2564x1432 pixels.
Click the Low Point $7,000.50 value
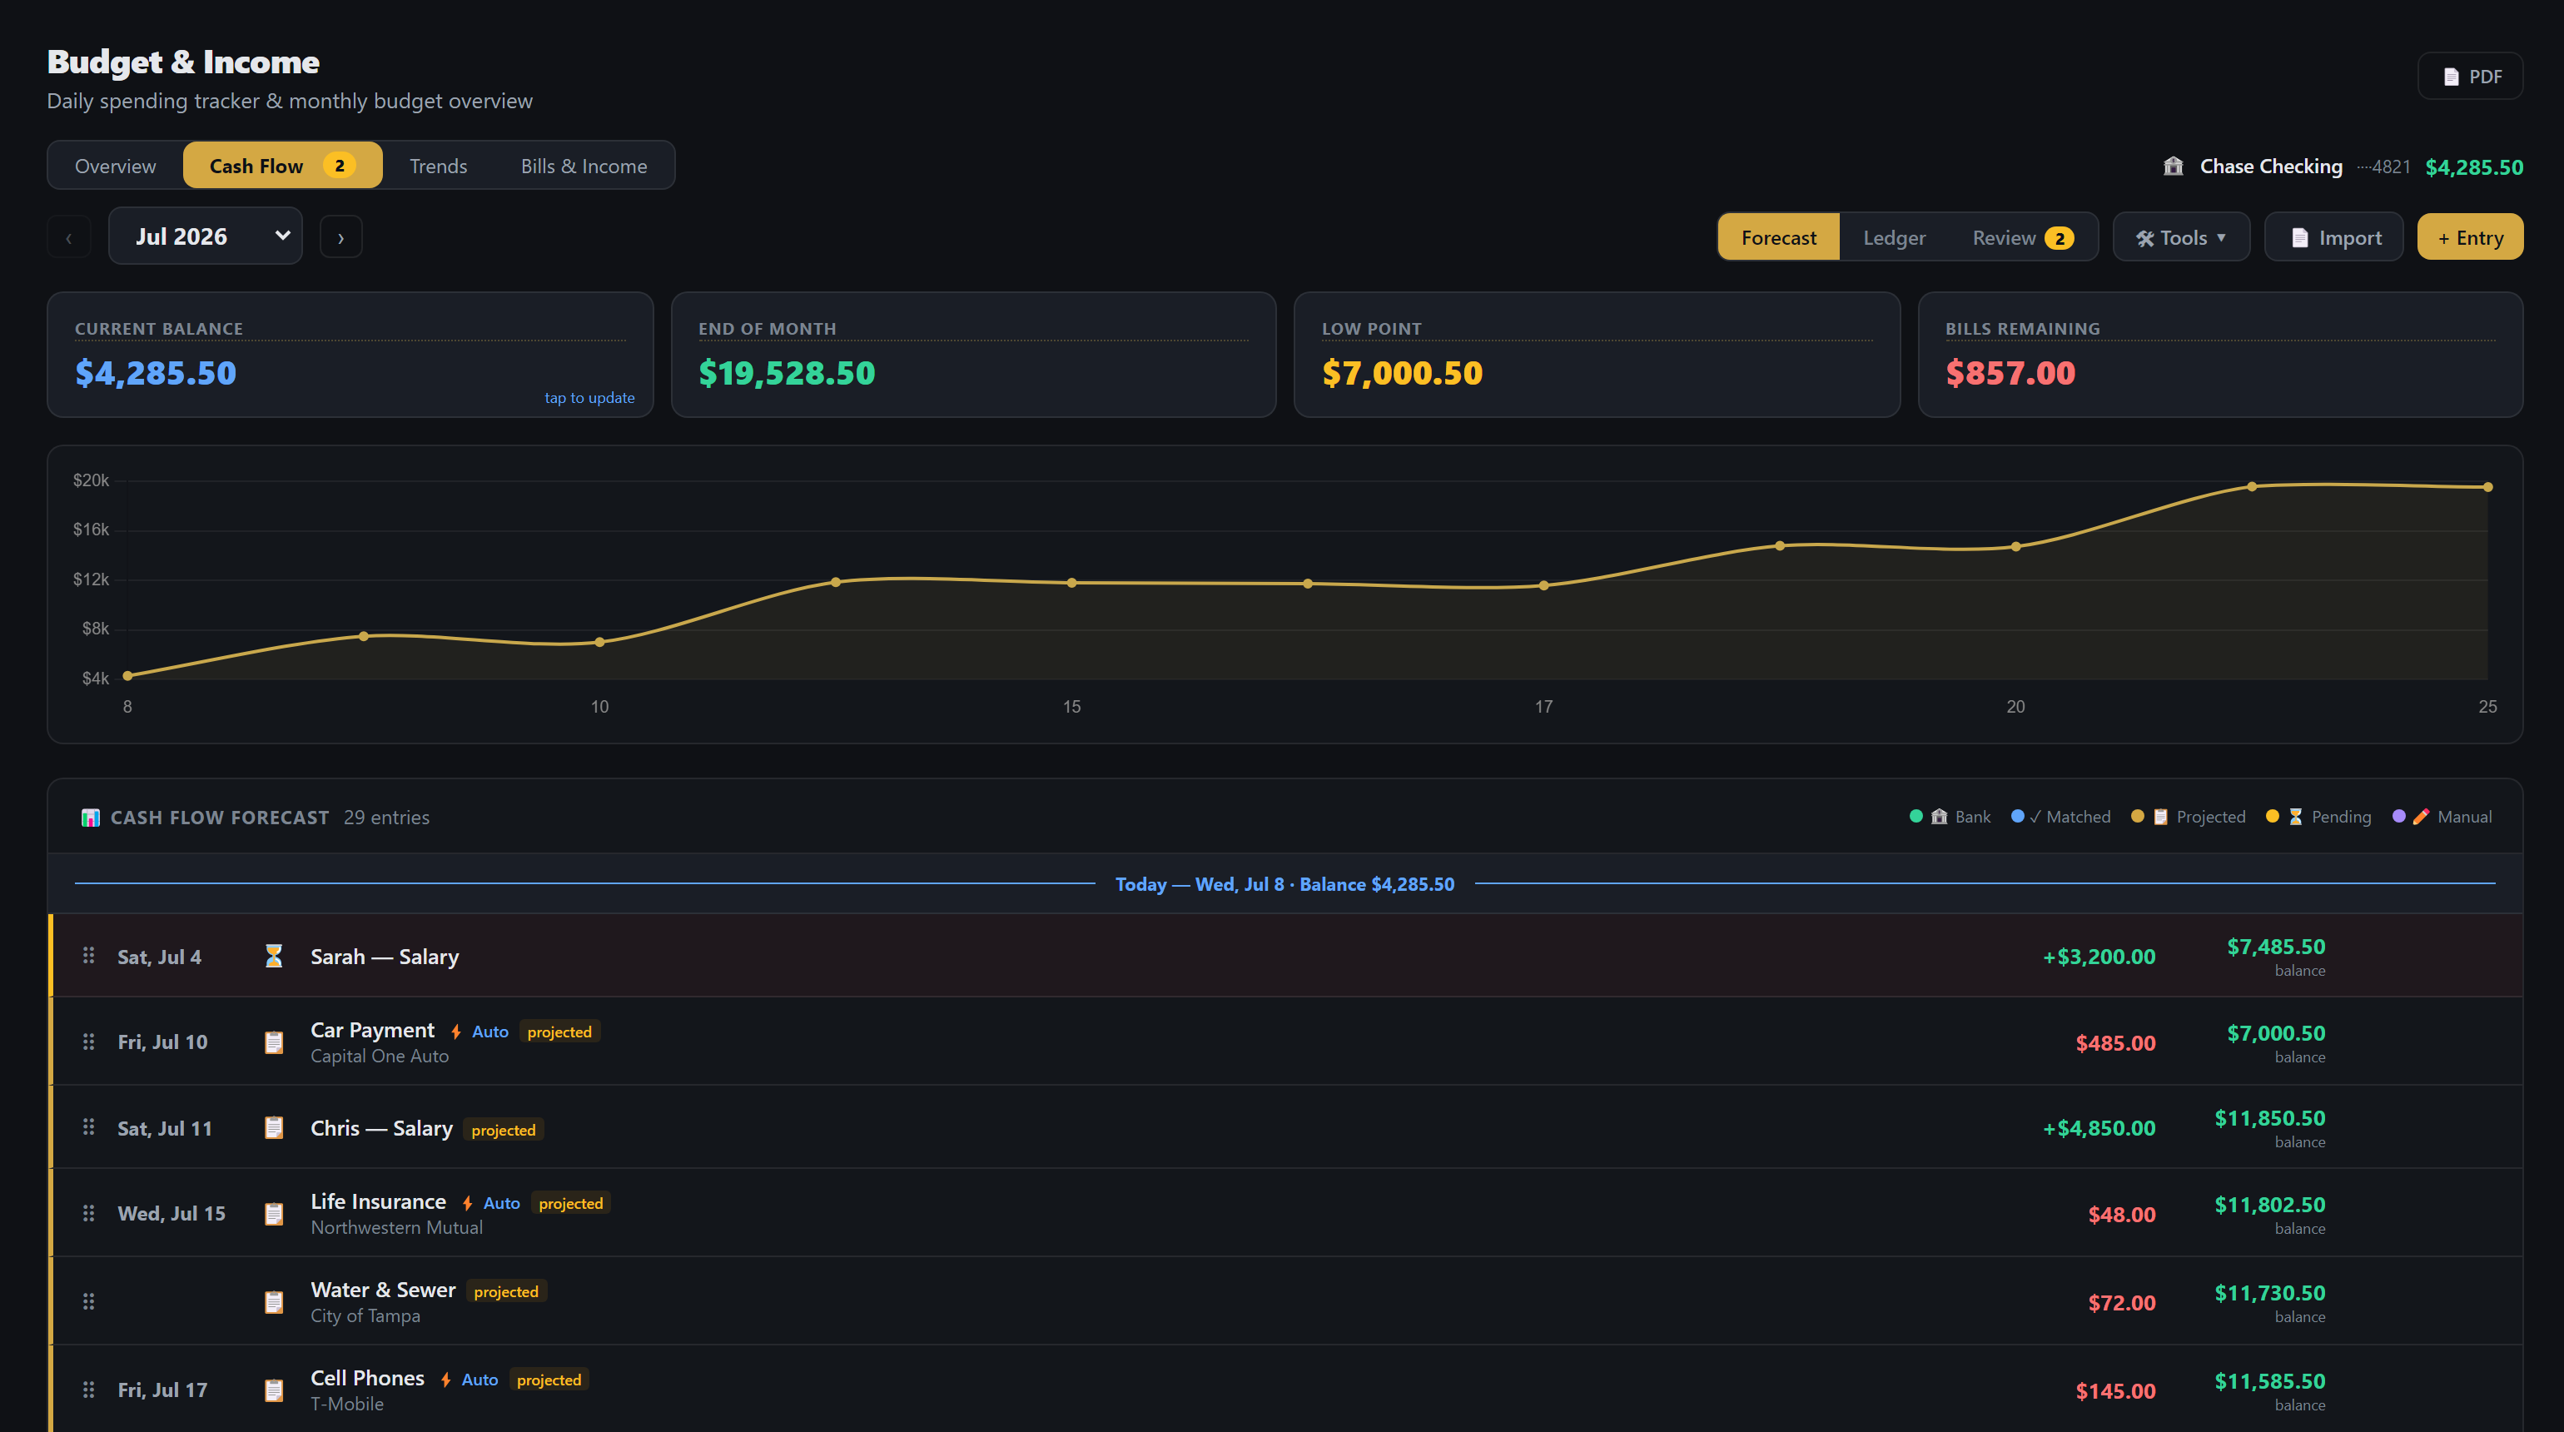point(1401,373)
